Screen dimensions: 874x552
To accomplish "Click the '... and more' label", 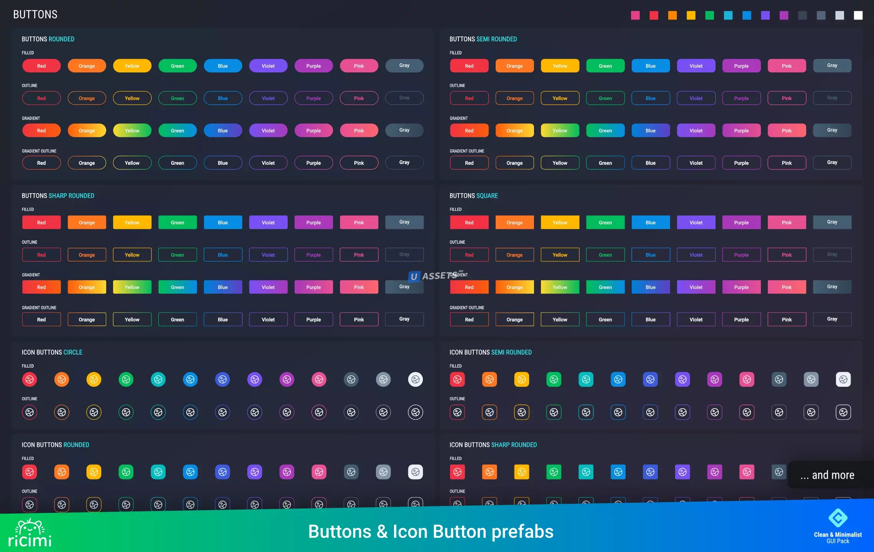I will [827, 475].
